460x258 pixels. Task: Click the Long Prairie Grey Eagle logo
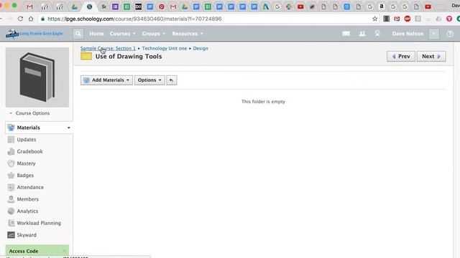tap(34, 34)
